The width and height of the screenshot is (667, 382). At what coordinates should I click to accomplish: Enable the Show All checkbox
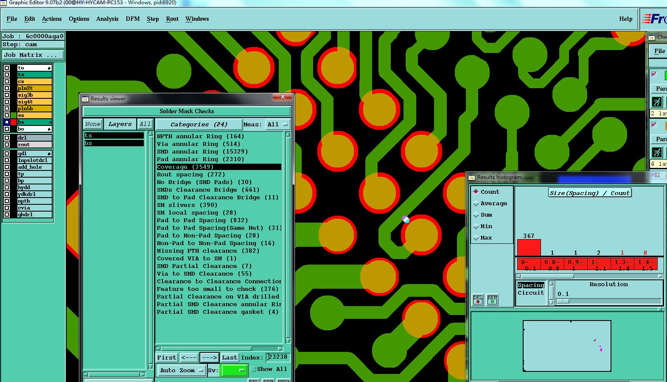[253, 369]
